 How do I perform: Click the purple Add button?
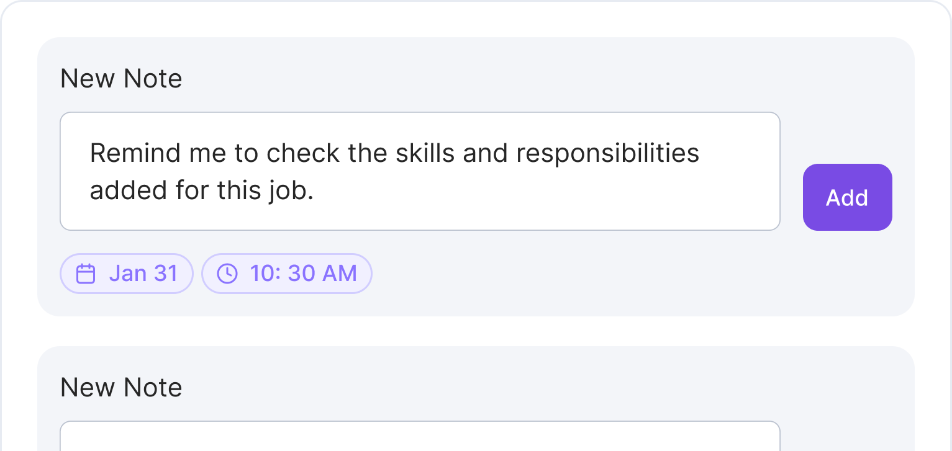tap(847, 197)
